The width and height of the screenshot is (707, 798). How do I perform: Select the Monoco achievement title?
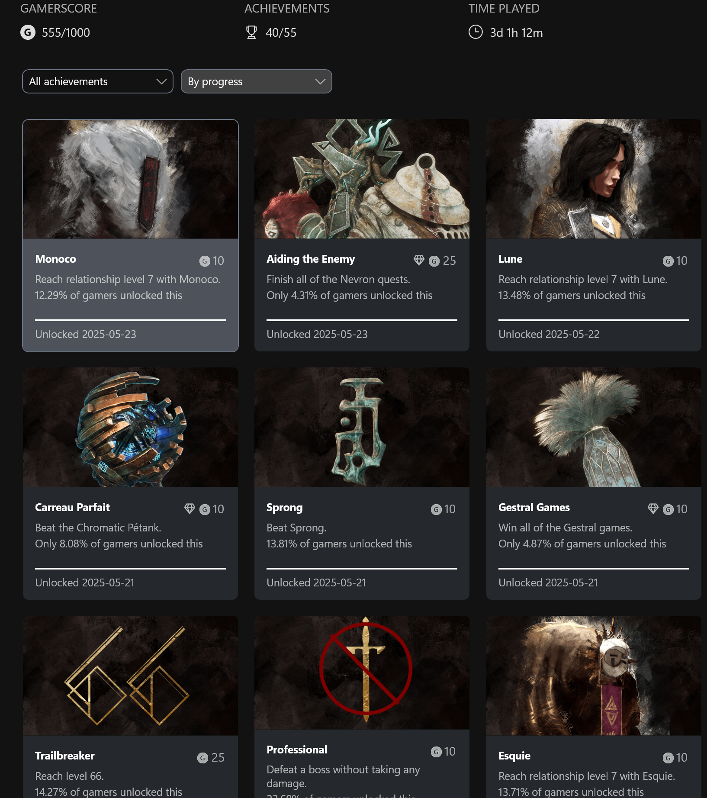point(55,259)
